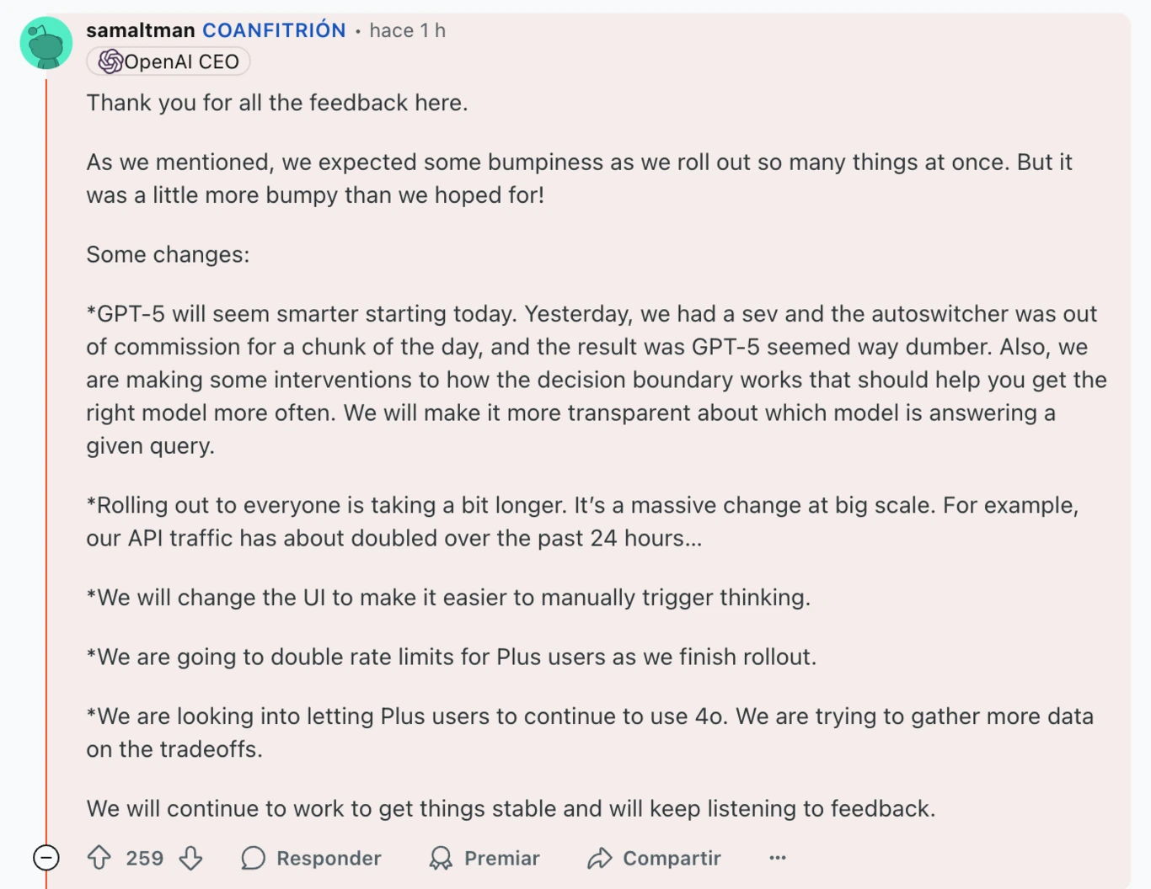
Task: Upvote samaltman's comment
Action: pyautogui.click(x=99, y=858)
